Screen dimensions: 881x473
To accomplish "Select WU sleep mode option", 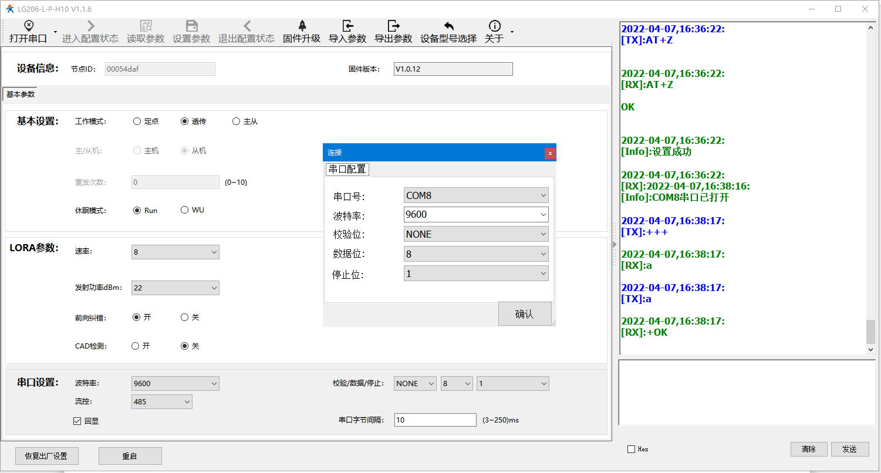I will [x=185, y=210].
